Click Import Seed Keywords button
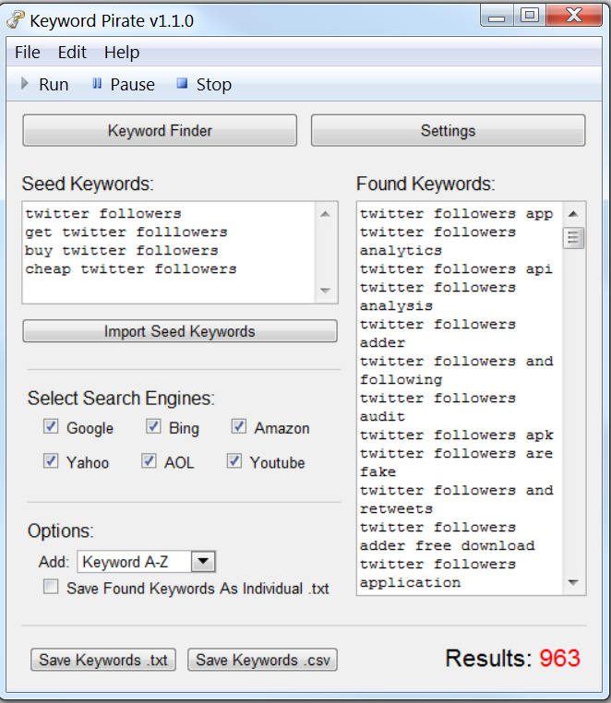Screen dimensions: 611x703 click(x=180, y=331)
